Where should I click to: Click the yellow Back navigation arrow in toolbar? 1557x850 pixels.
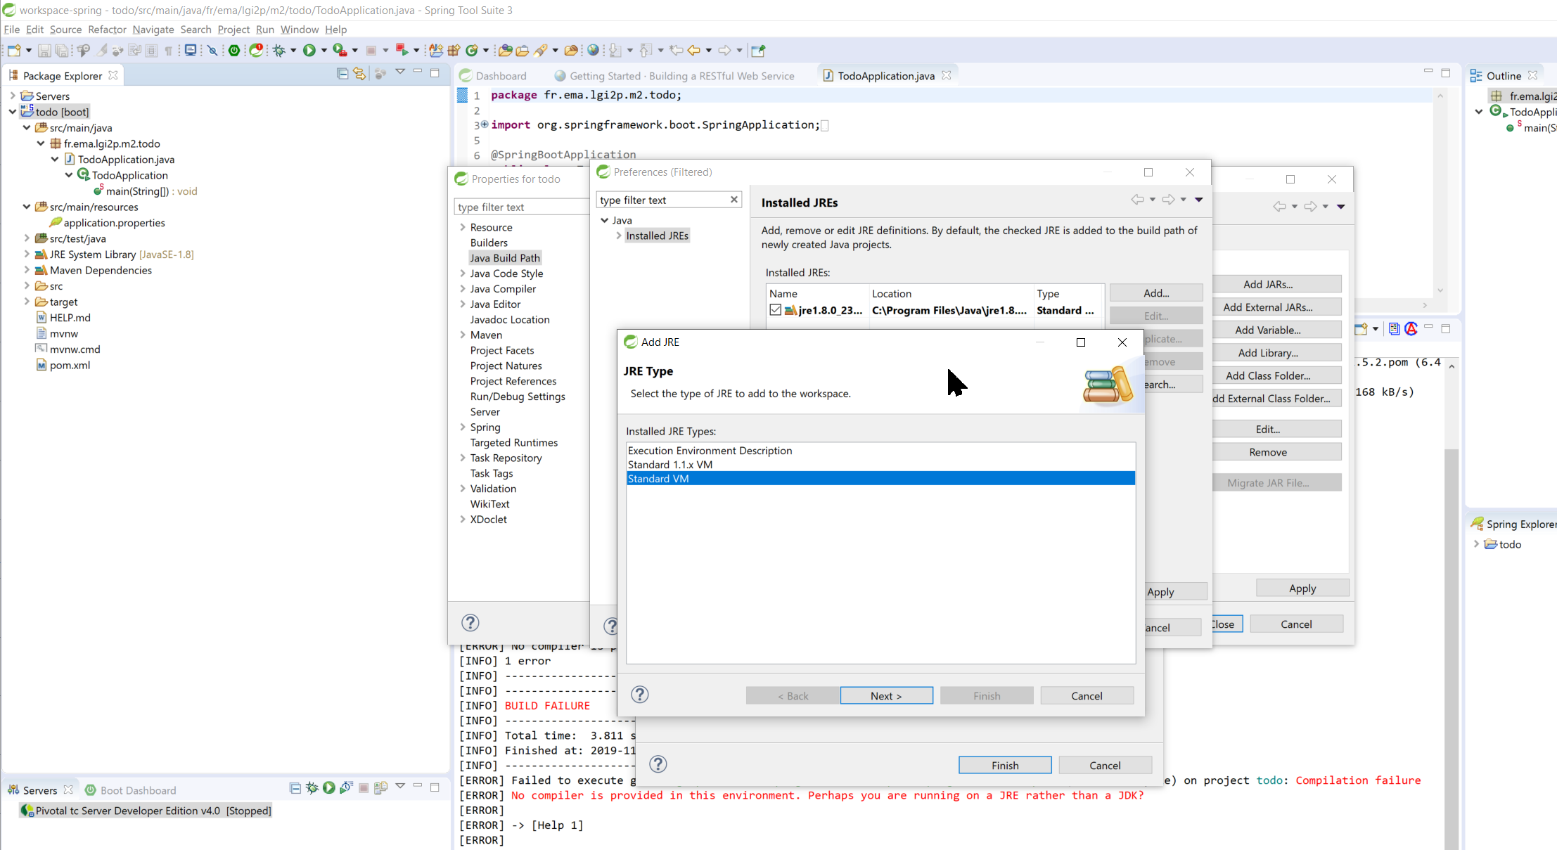tap(693, 51)
